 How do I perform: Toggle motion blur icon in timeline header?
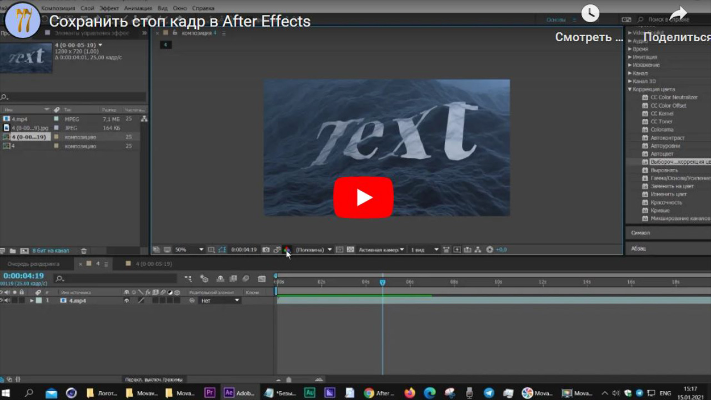246,279
